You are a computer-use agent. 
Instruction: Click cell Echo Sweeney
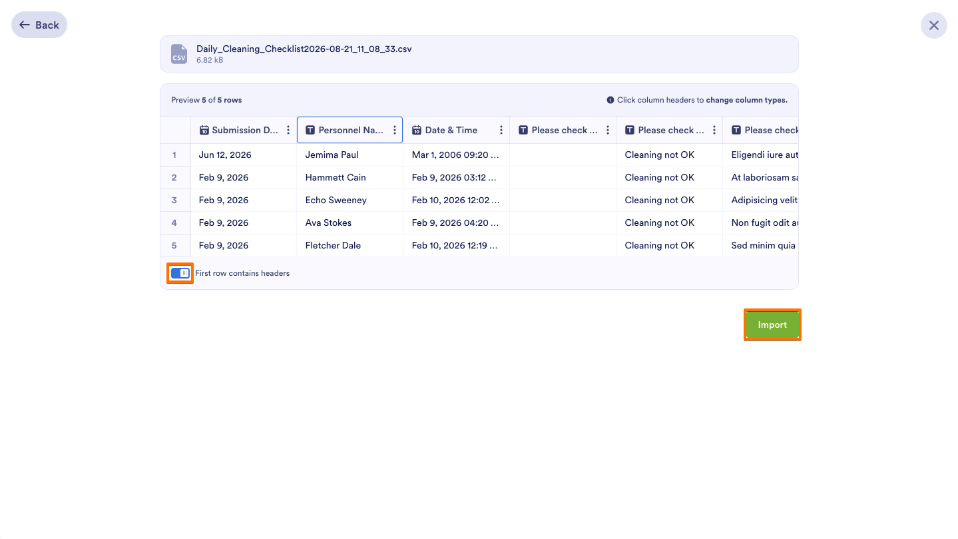coord(350,200)
